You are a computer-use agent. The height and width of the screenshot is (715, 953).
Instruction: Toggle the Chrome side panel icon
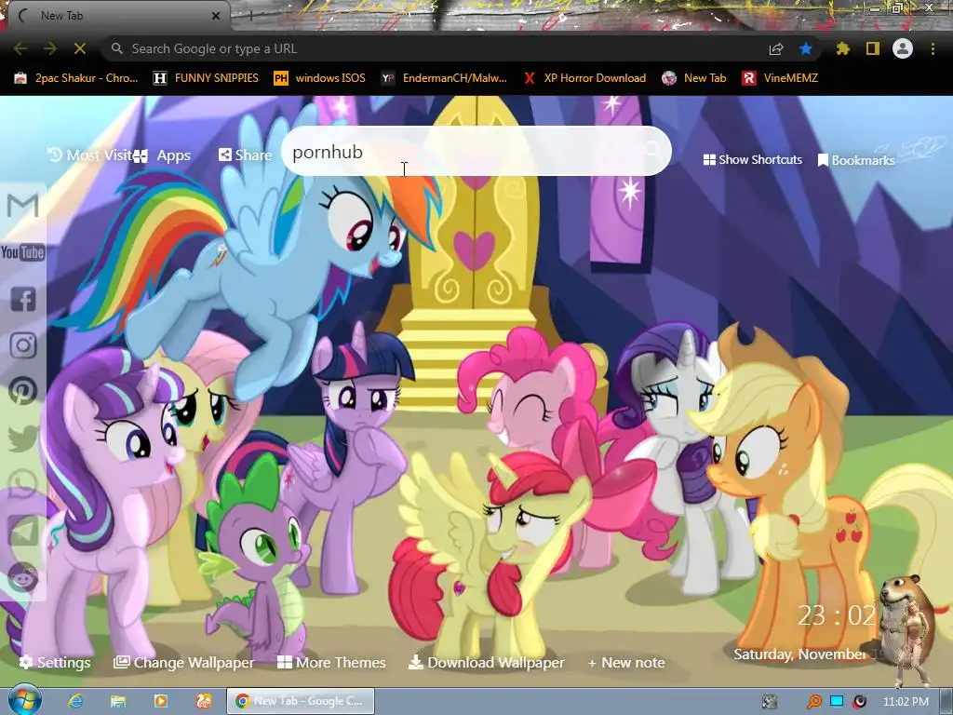873,48
